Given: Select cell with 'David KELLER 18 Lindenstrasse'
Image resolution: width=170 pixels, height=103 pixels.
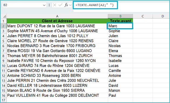Looking at the screenshot, I should tap(57, 86).
